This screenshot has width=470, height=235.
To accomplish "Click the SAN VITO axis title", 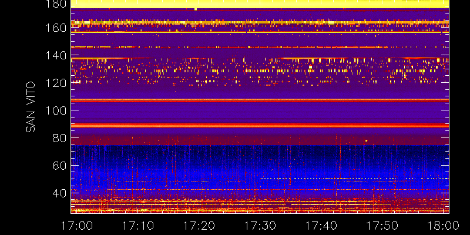I will 31,107.
